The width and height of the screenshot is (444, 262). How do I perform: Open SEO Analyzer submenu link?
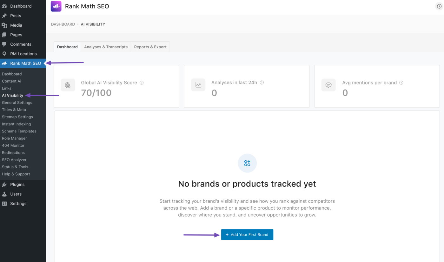click(x=14, y=160)
